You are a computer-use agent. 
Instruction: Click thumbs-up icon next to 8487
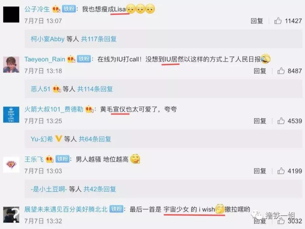tap(281, 71)
